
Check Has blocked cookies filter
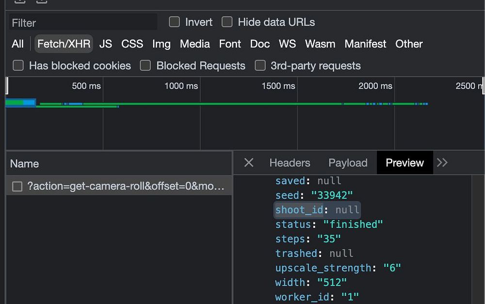click(18, 65)
